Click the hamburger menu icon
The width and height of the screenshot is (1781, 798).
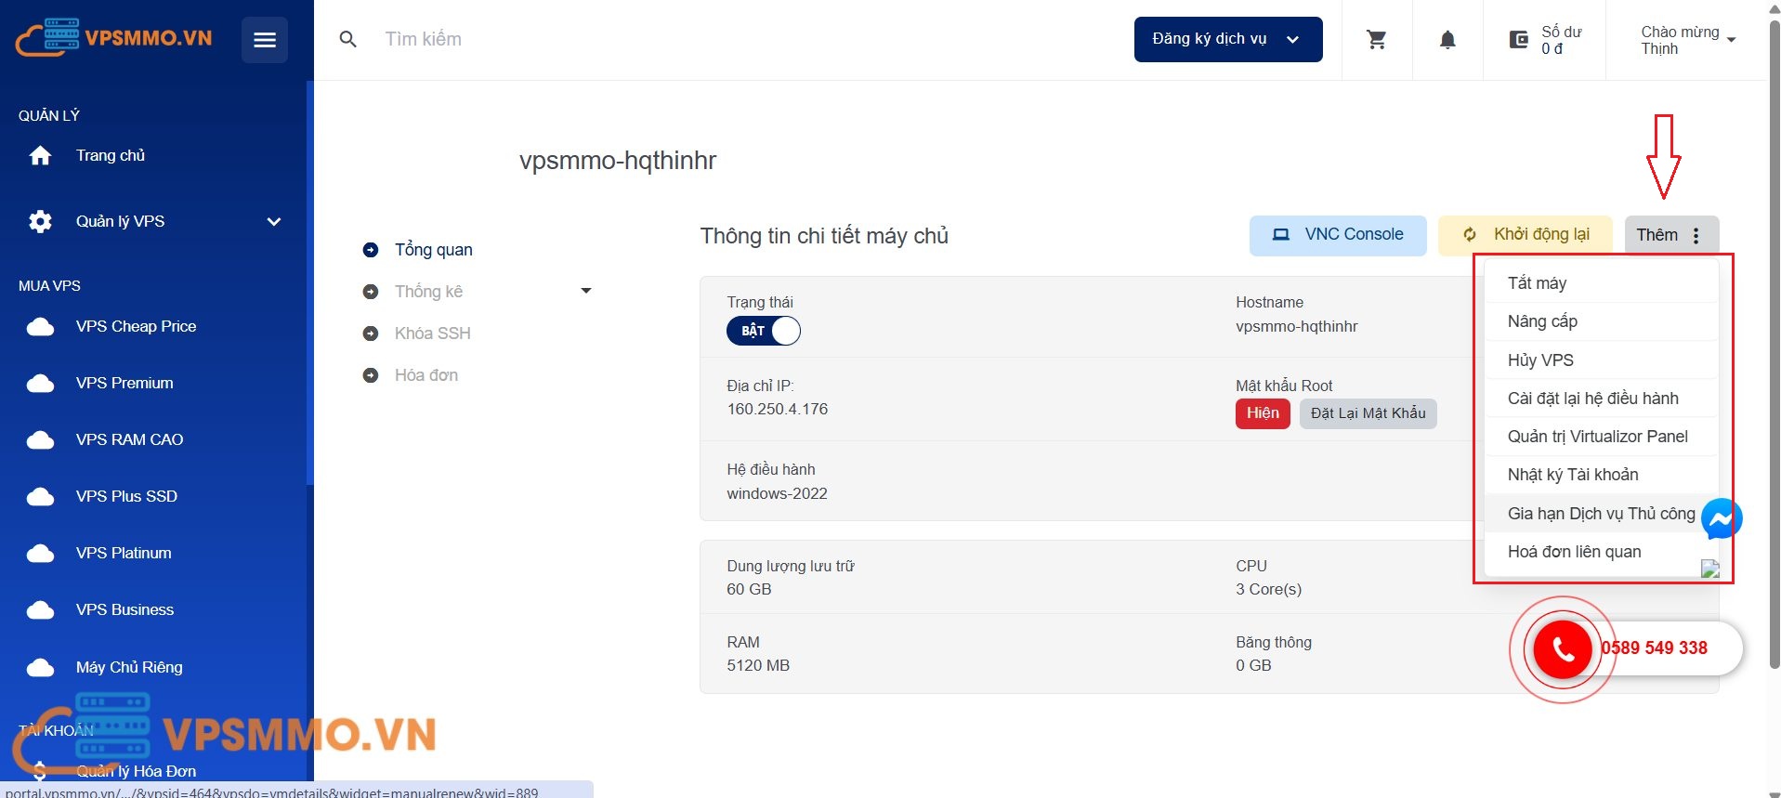pos(265,40)
